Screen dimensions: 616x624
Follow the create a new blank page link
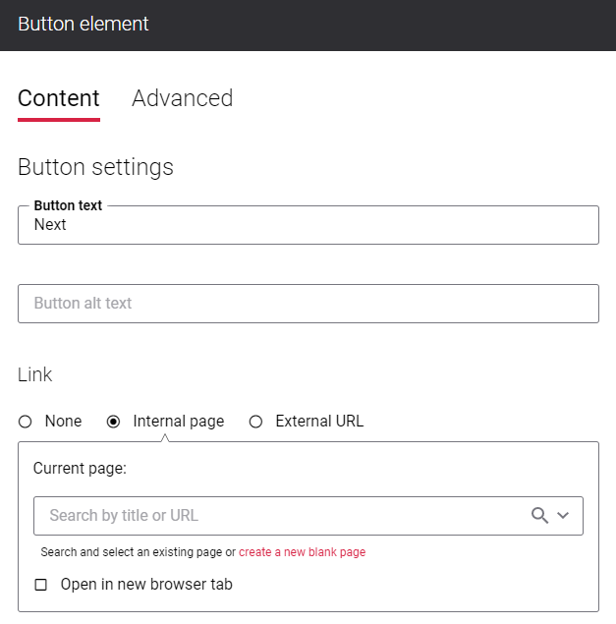(x=302, y=552)
